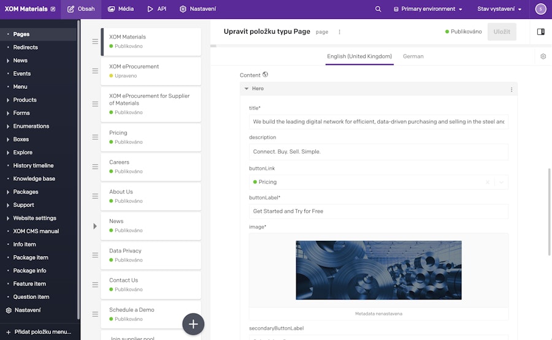Open the Careers page card
This screenshot has width=552, height=340.
coord(151,167)
